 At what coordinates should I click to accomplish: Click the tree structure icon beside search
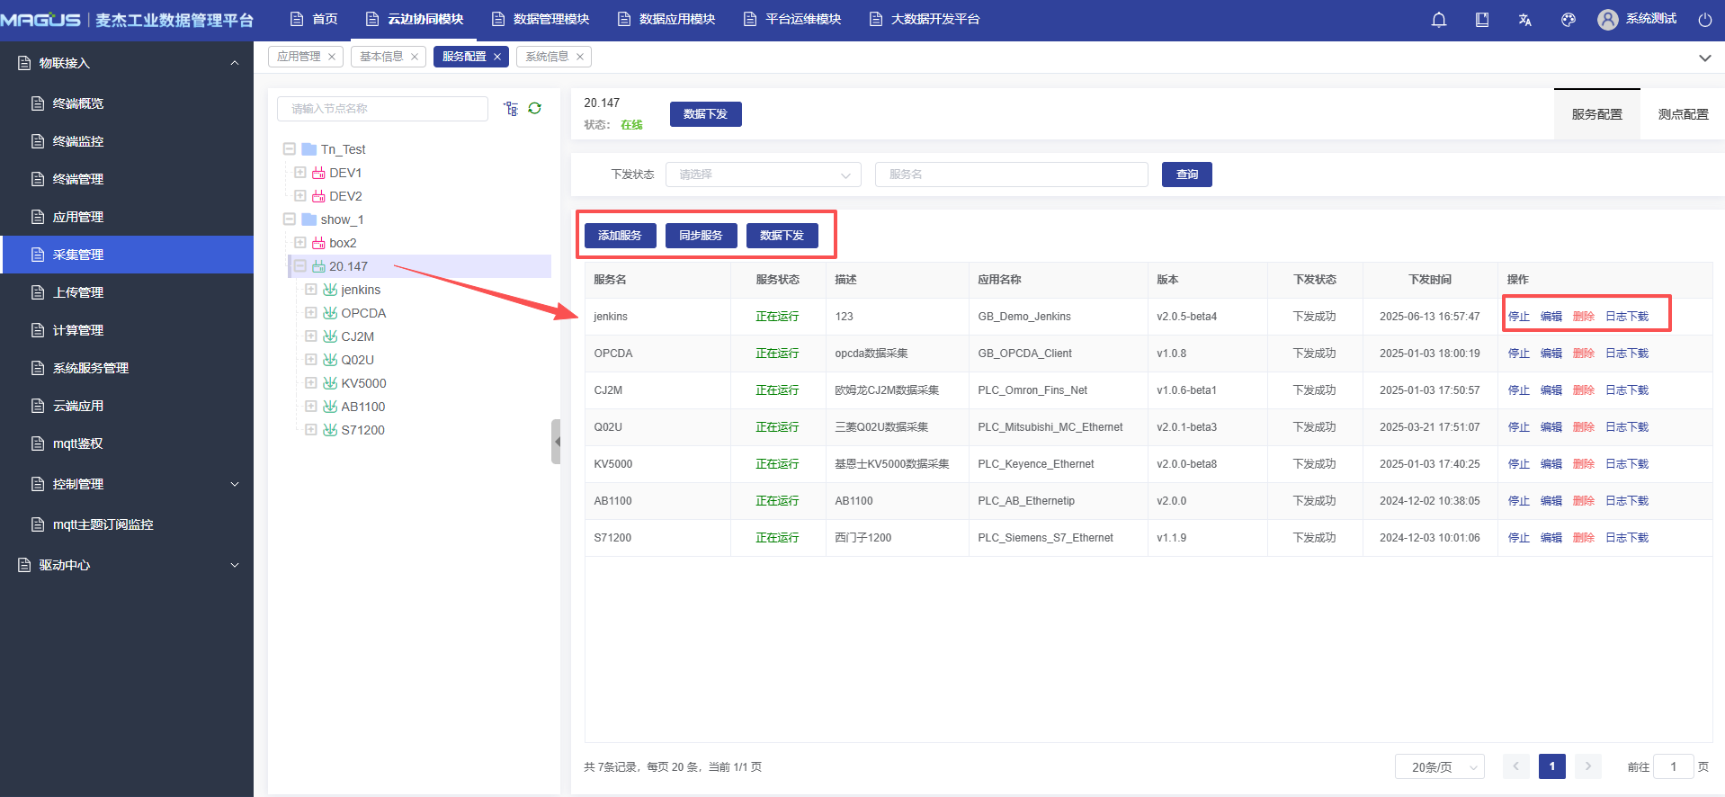point(511,109)
